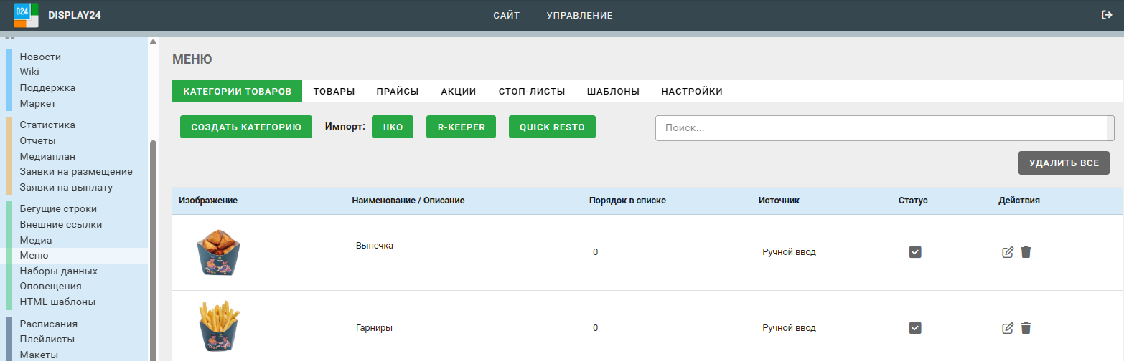The width and height of the screenshot is (1124, 361).
Task: Open edit icon for Гарниры row
Action: [1008, 328]
